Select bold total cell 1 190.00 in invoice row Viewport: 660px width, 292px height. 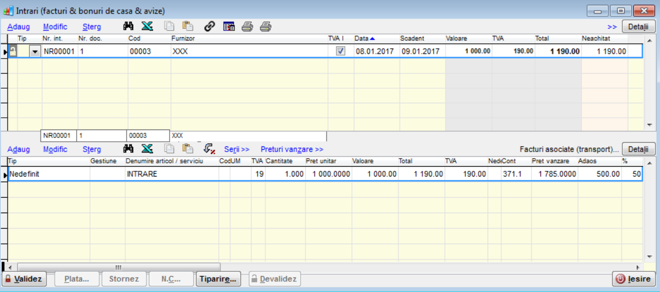tap(558, 51)
